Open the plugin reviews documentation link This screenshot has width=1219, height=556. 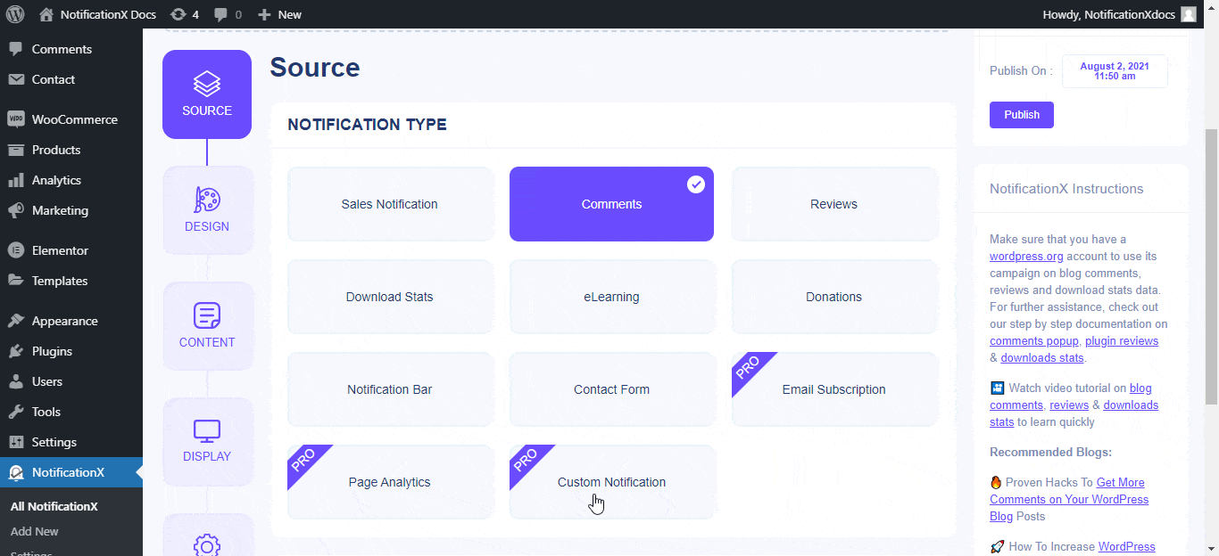(x=1122, y=341)
